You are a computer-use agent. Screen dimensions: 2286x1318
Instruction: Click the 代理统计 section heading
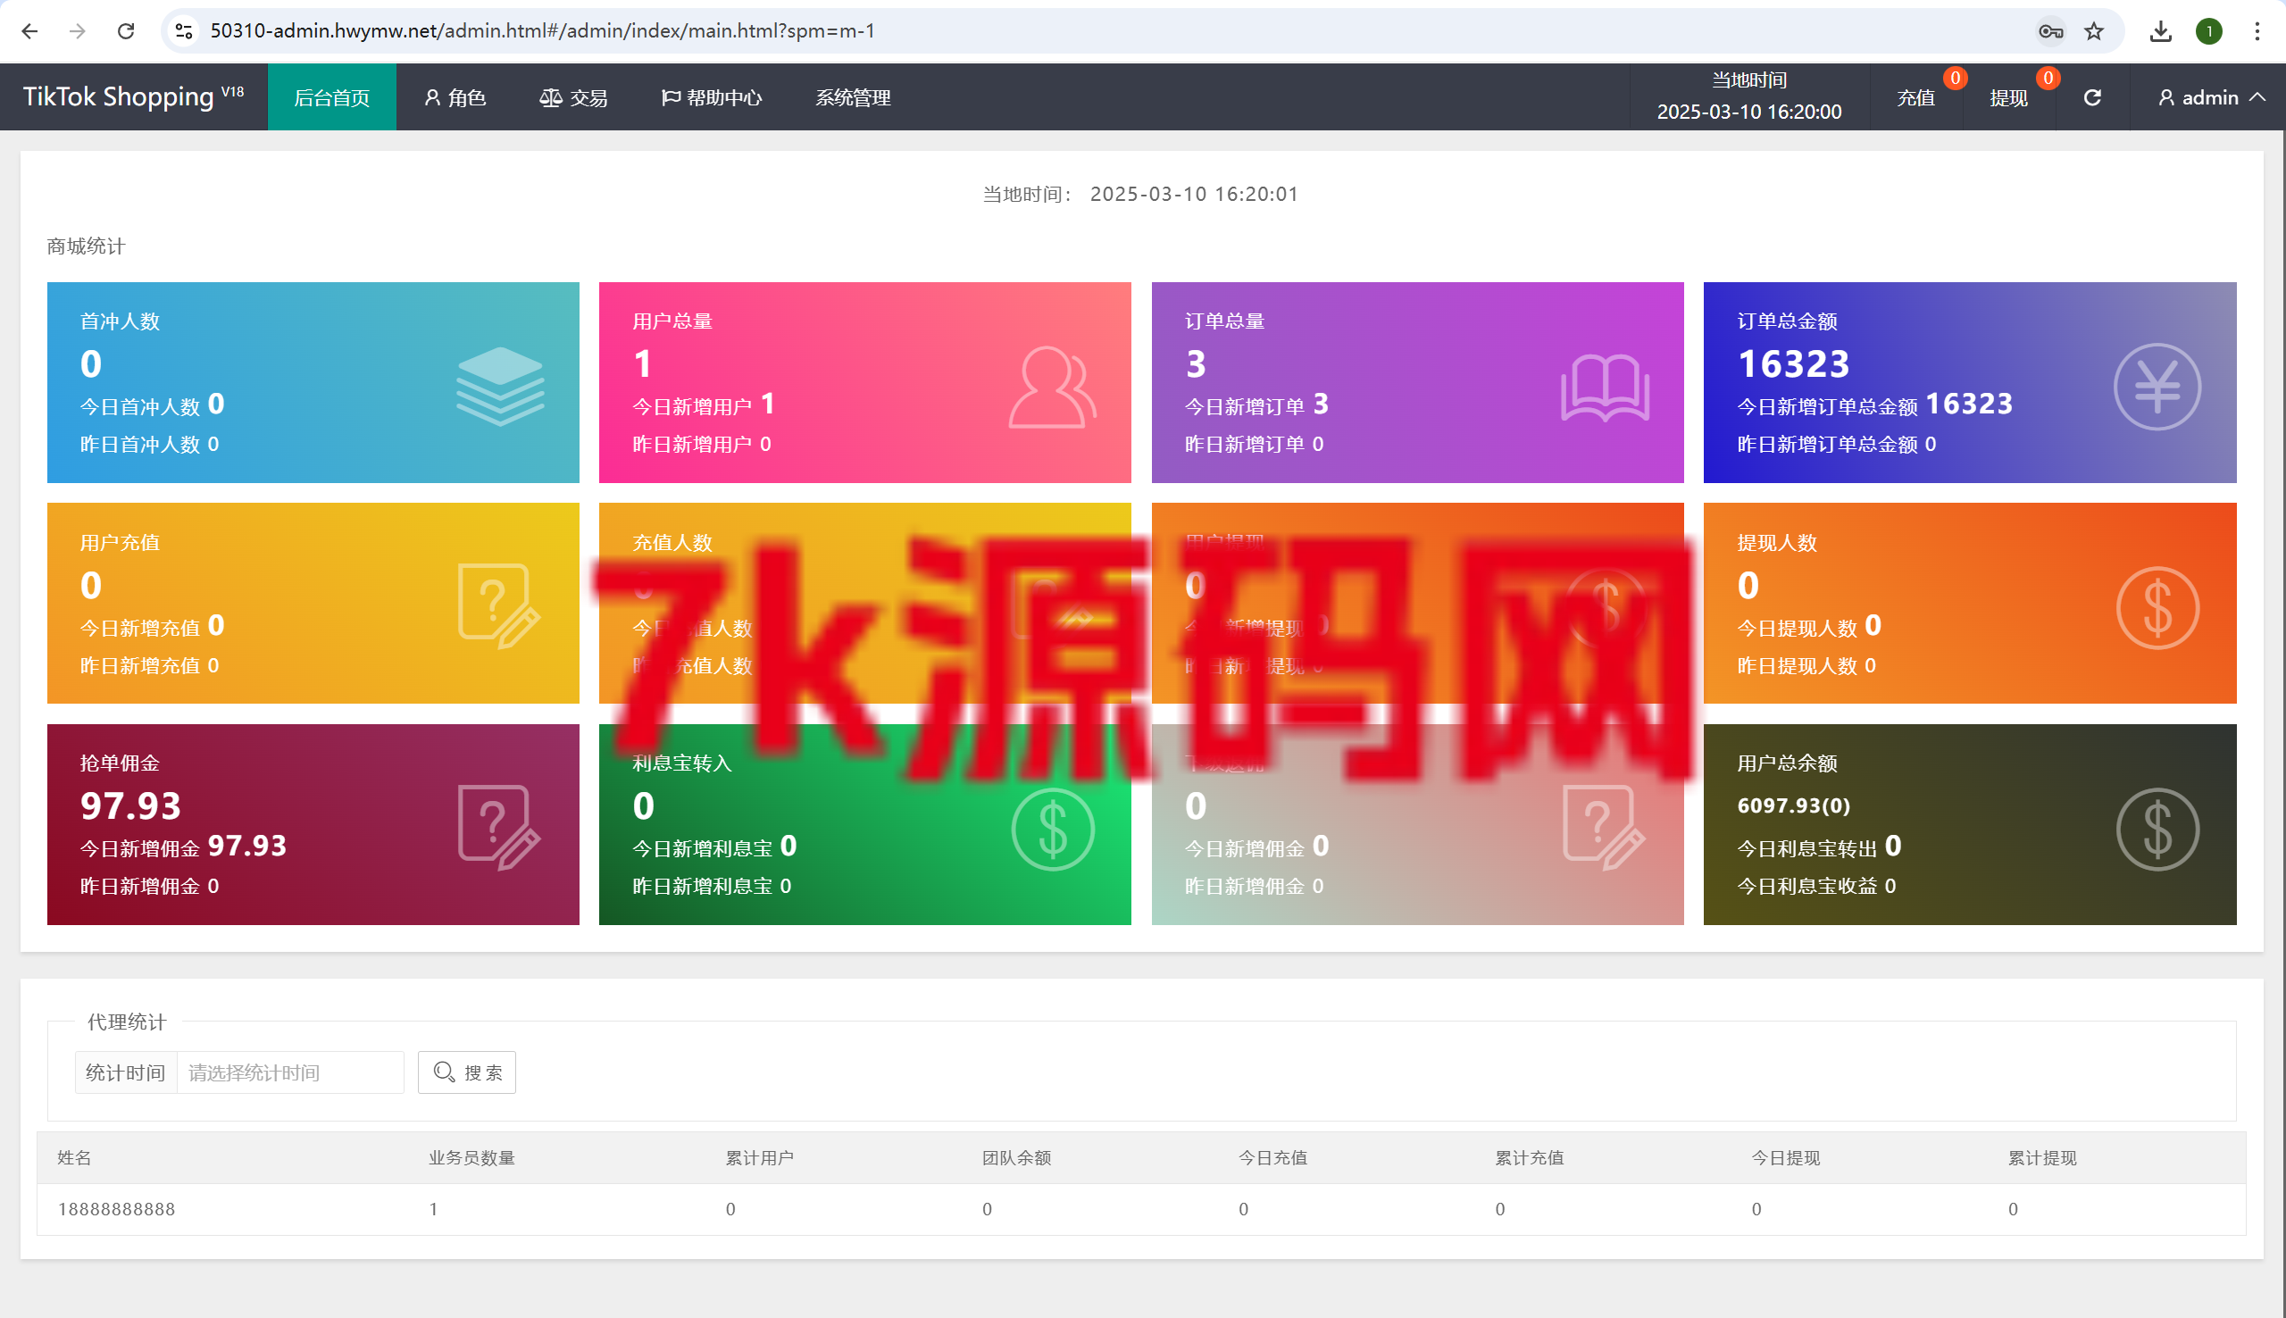click(x=127, y=1022)
